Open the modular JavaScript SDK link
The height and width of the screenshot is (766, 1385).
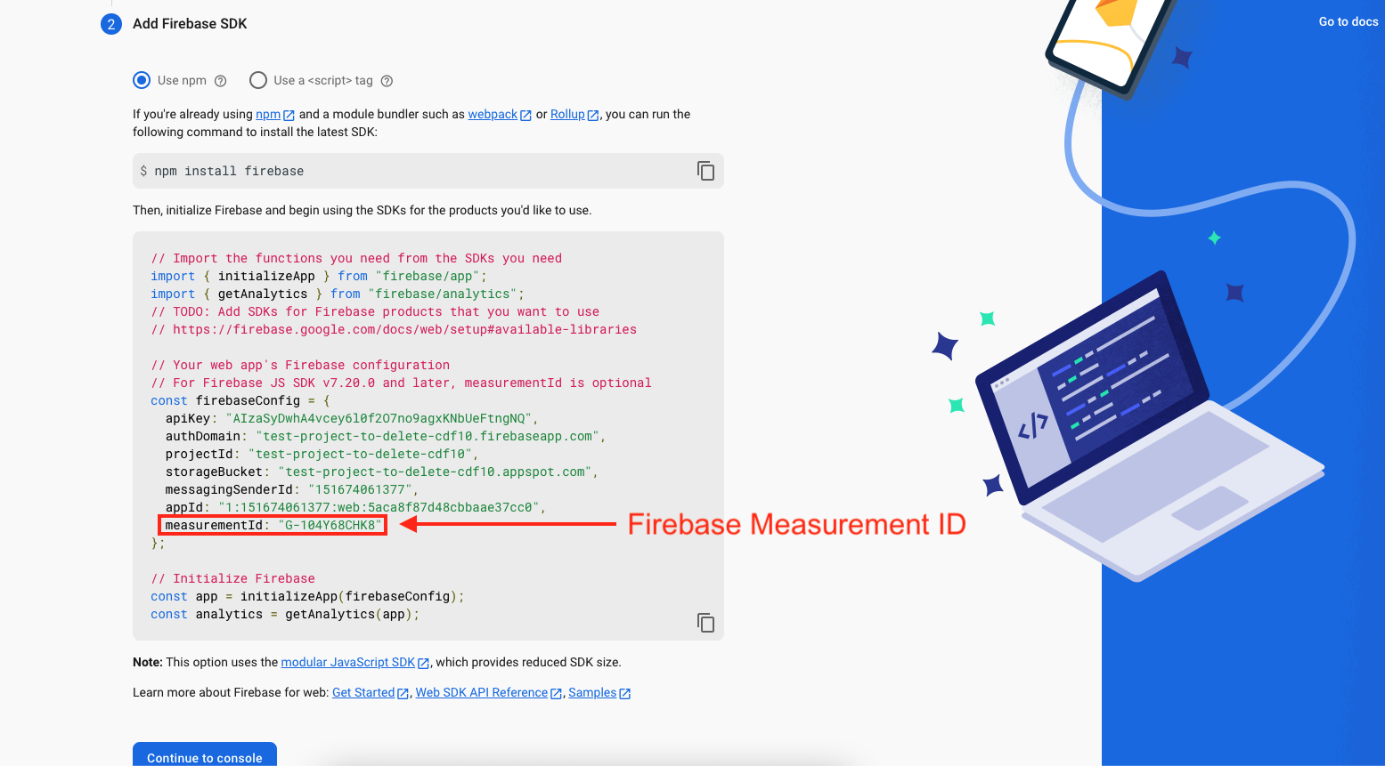[x=347, y=663]
